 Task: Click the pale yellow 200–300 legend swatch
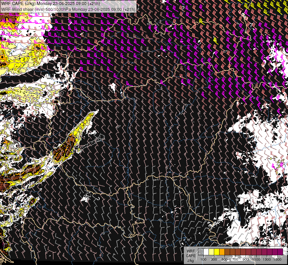click(x=212, y=252)
